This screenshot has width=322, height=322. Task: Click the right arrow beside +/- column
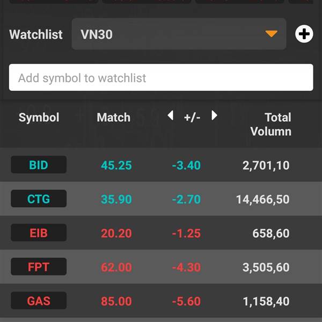tap(214, 115)
